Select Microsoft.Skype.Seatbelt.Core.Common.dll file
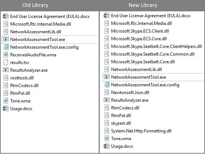205x154 pixels. pyautogui.click(x=153, y=54)
